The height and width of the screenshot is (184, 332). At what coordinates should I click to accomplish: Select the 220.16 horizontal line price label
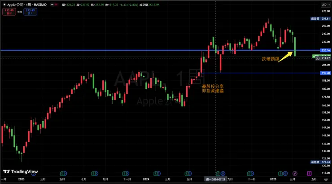[325, 50]
